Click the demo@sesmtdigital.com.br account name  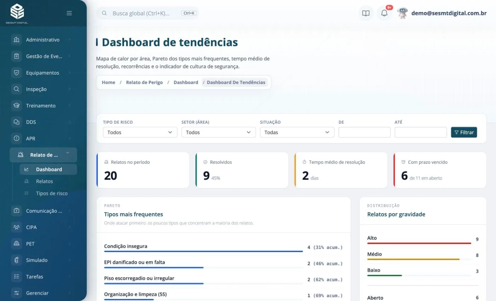(449, 13)
